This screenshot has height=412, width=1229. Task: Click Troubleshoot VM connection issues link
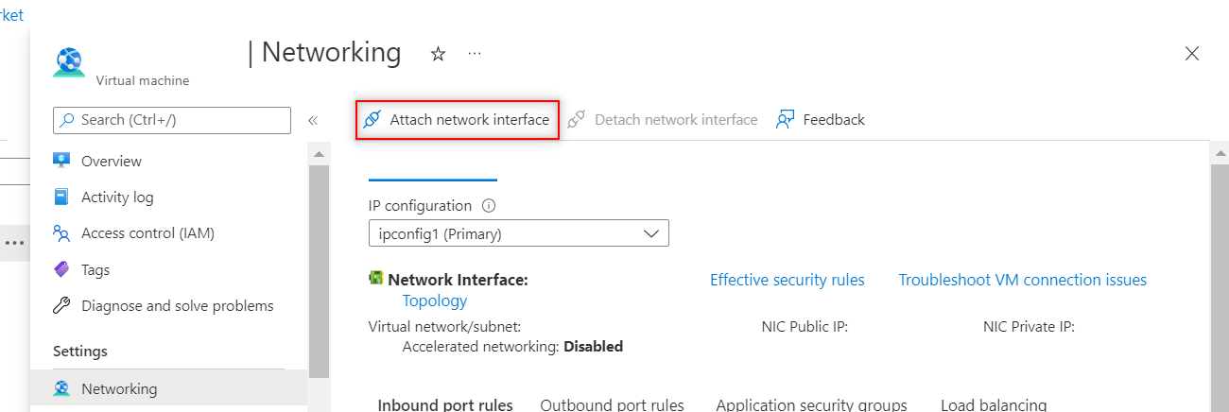pyautogui.click(x=1022, y=280)
